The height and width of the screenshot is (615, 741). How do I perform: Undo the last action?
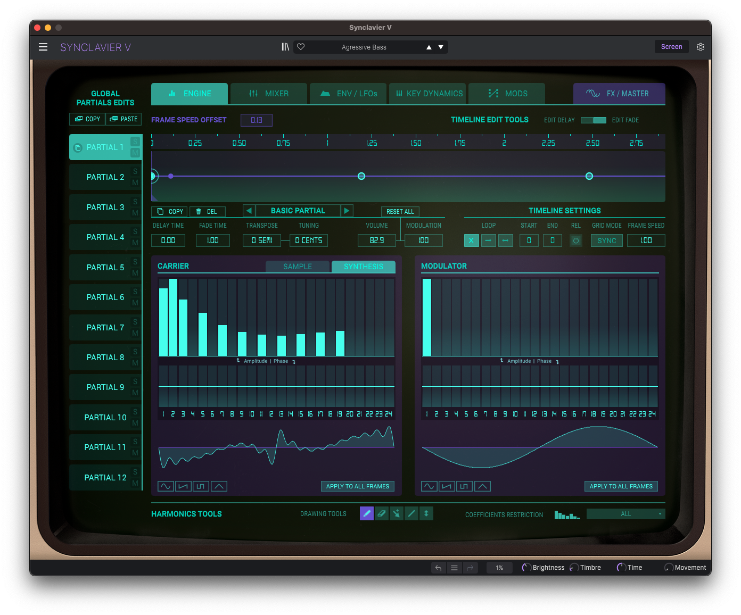(x=438, y=568)
